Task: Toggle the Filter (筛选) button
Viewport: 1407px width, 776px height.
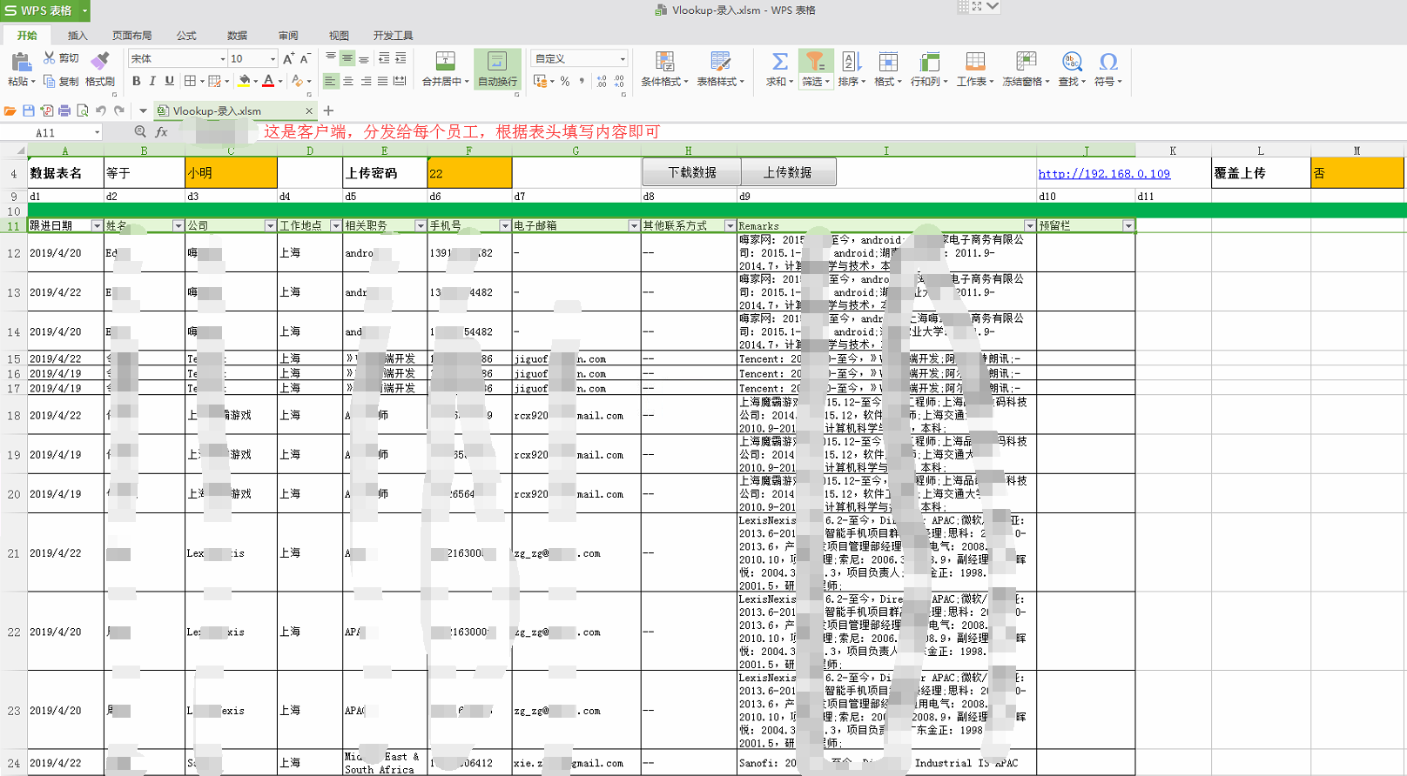Action: (x=816, y=69)
